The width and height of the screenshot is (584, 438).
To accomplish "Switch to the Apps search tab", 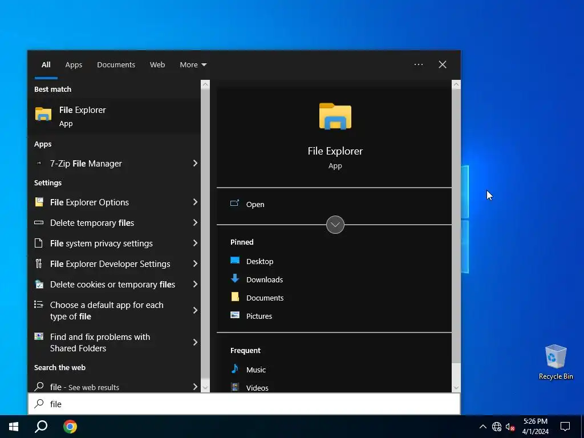I will point(74,64).
